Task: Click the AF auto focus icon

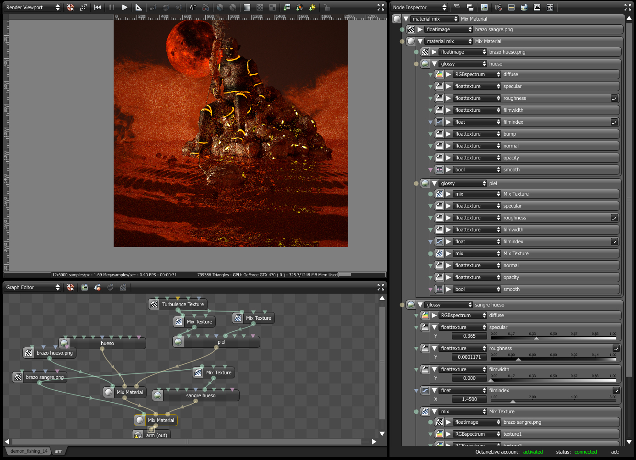Action: click(x=193, y=7)
